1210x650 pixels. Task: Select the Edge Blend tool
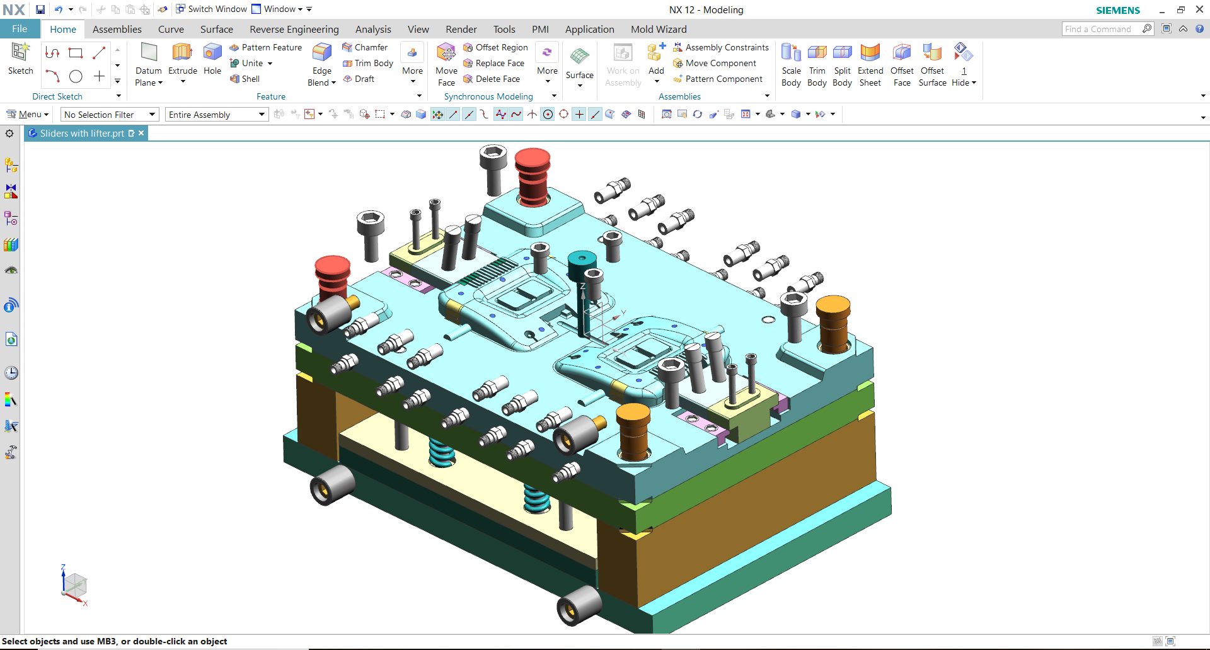(x=321, y=64)
